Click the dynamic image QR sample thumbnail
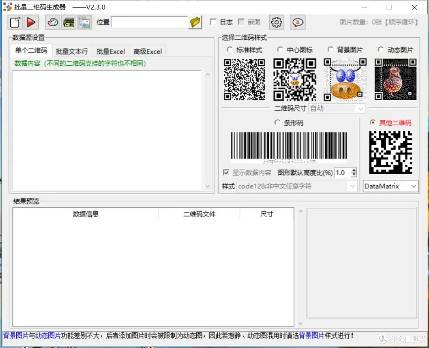429x348 pixels. click(395, 80)
